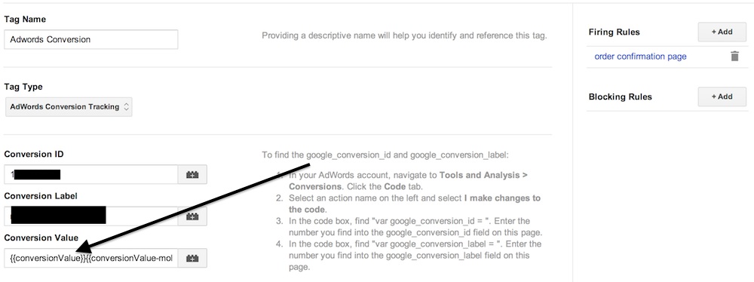Add a new firing rule

722,32
